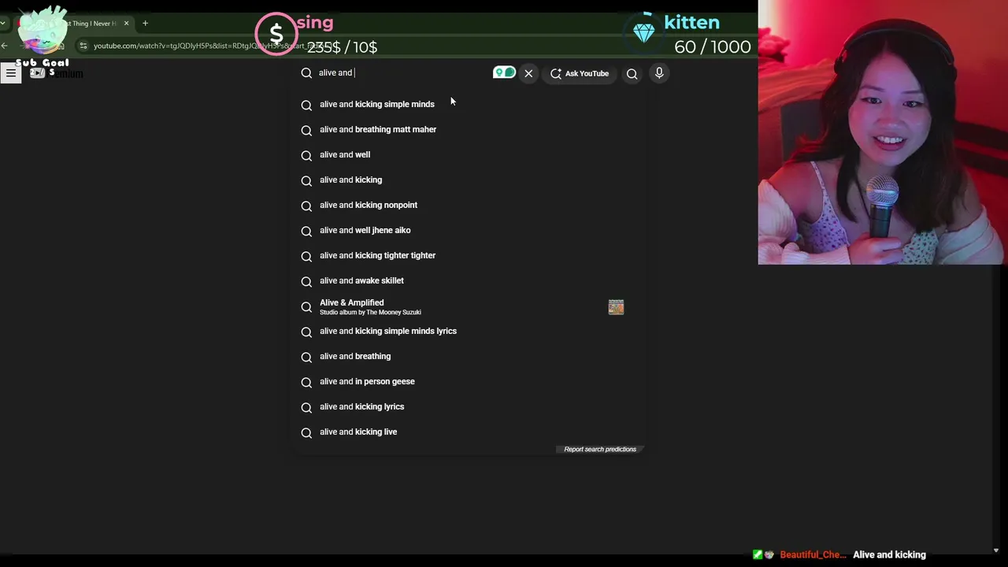This screenshot has width=1008, height=567.
Task: Open a new browser tab
Action: [x=145, y=23]
